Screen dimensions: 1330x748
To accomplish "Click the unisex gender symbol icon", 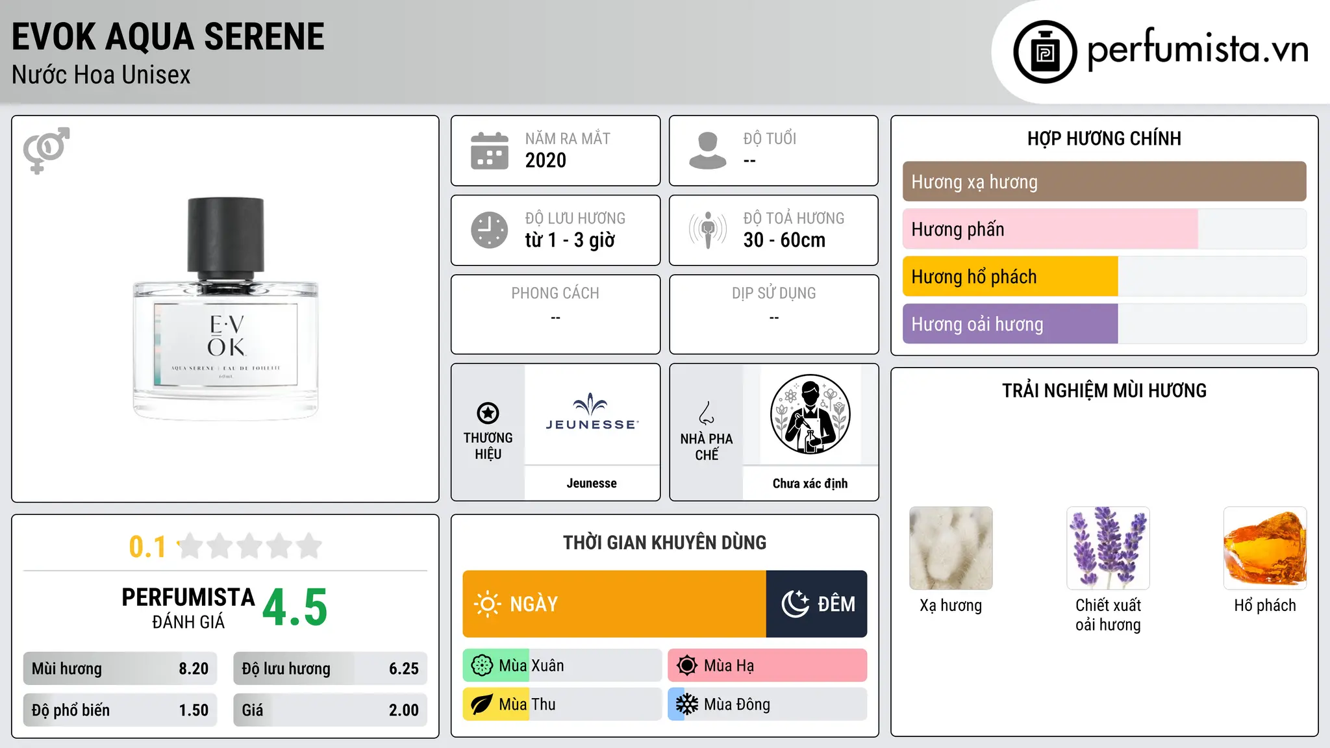I will (x=46, y=150).
